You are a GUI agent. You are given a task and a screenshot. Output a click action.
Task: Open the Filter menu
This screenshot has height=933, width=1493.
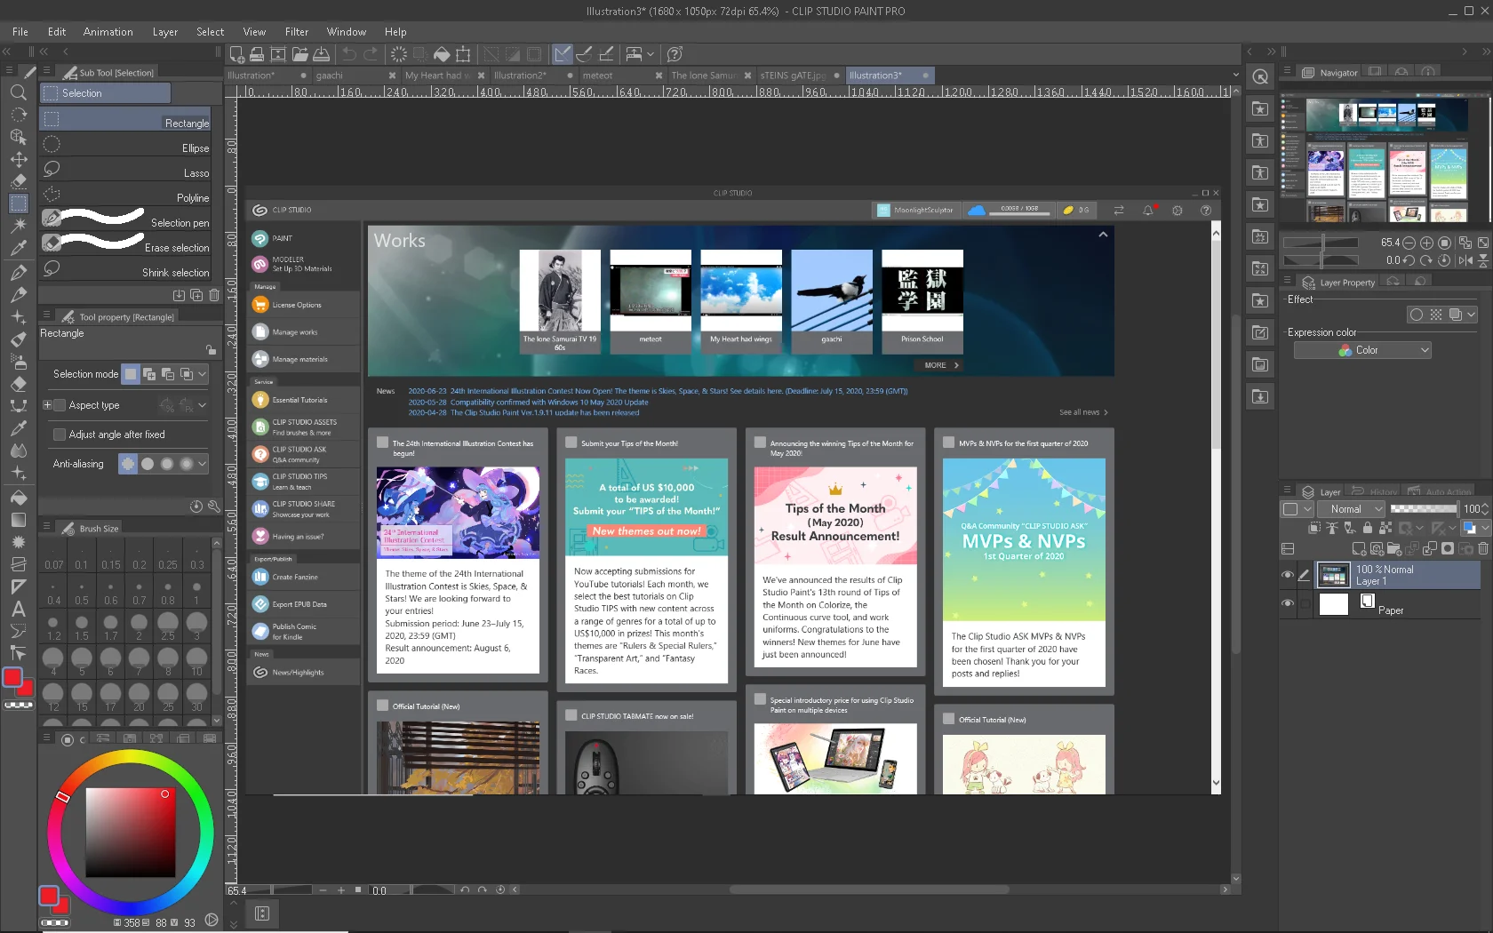click(297, 32)
